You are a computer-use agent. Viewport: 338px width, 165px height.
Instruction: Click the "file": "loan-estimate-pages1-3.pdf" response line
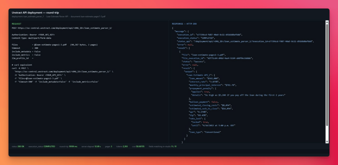(x=204, y=55)
